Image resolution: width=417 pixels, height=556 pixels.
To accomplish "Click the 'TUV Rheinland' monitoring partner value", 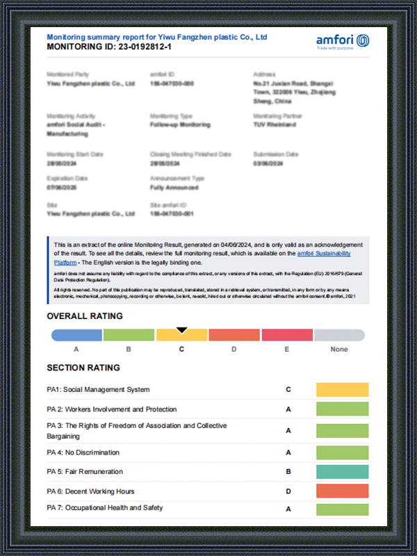I will 275,124.
